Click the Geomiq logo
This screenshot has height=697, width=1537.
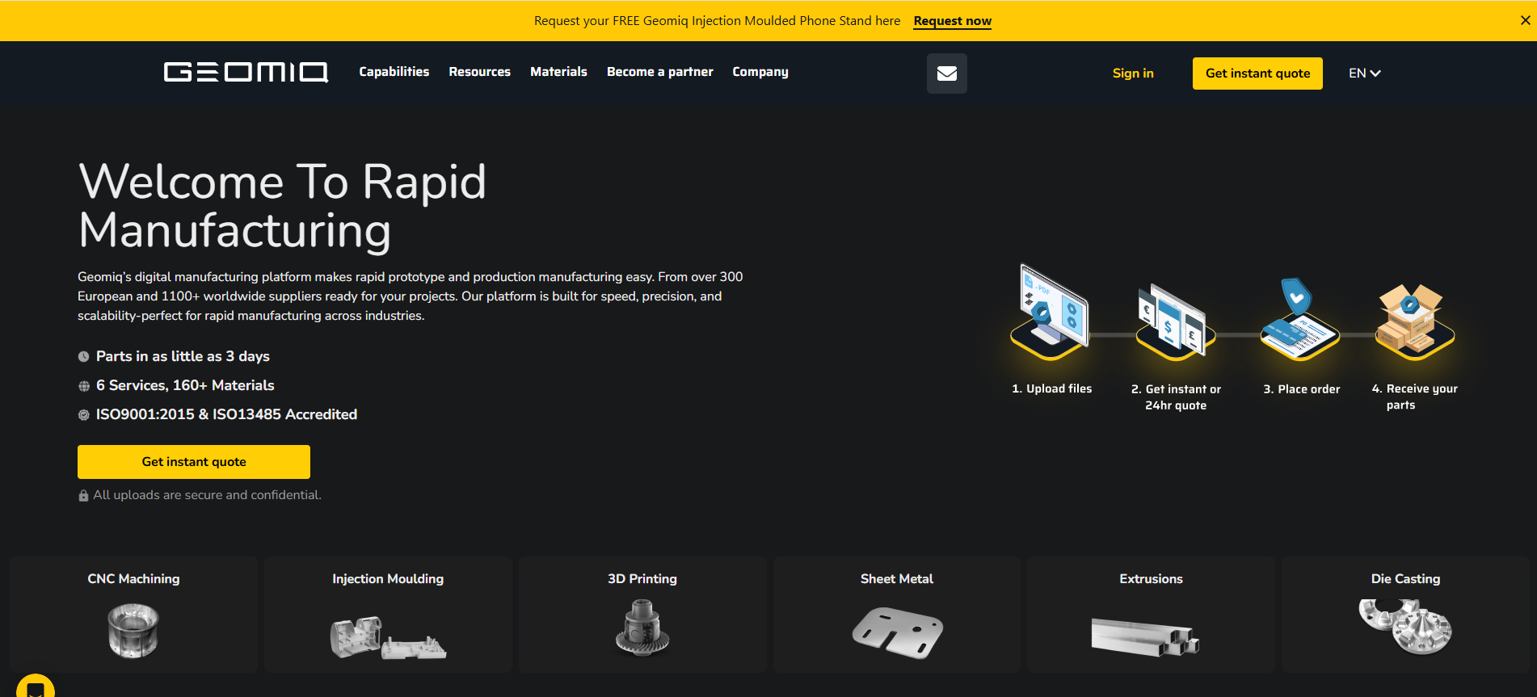(x=246, y=73)
